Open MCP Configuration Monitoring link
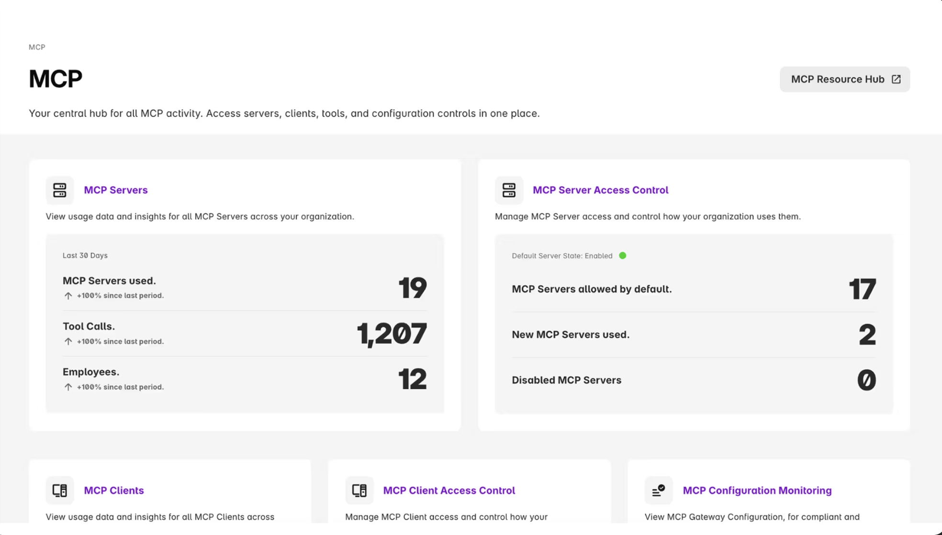The height and width of the screenshot is (535, 942). click(x=757, y=490)
